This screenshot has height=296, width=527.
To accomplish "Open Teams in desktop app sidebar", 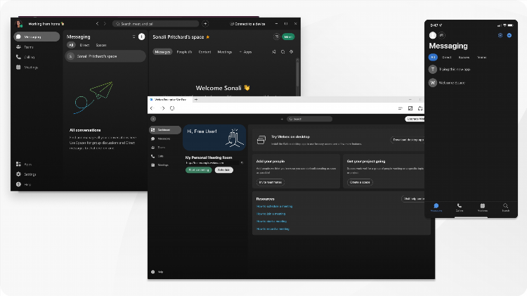I will pos(25,47).
